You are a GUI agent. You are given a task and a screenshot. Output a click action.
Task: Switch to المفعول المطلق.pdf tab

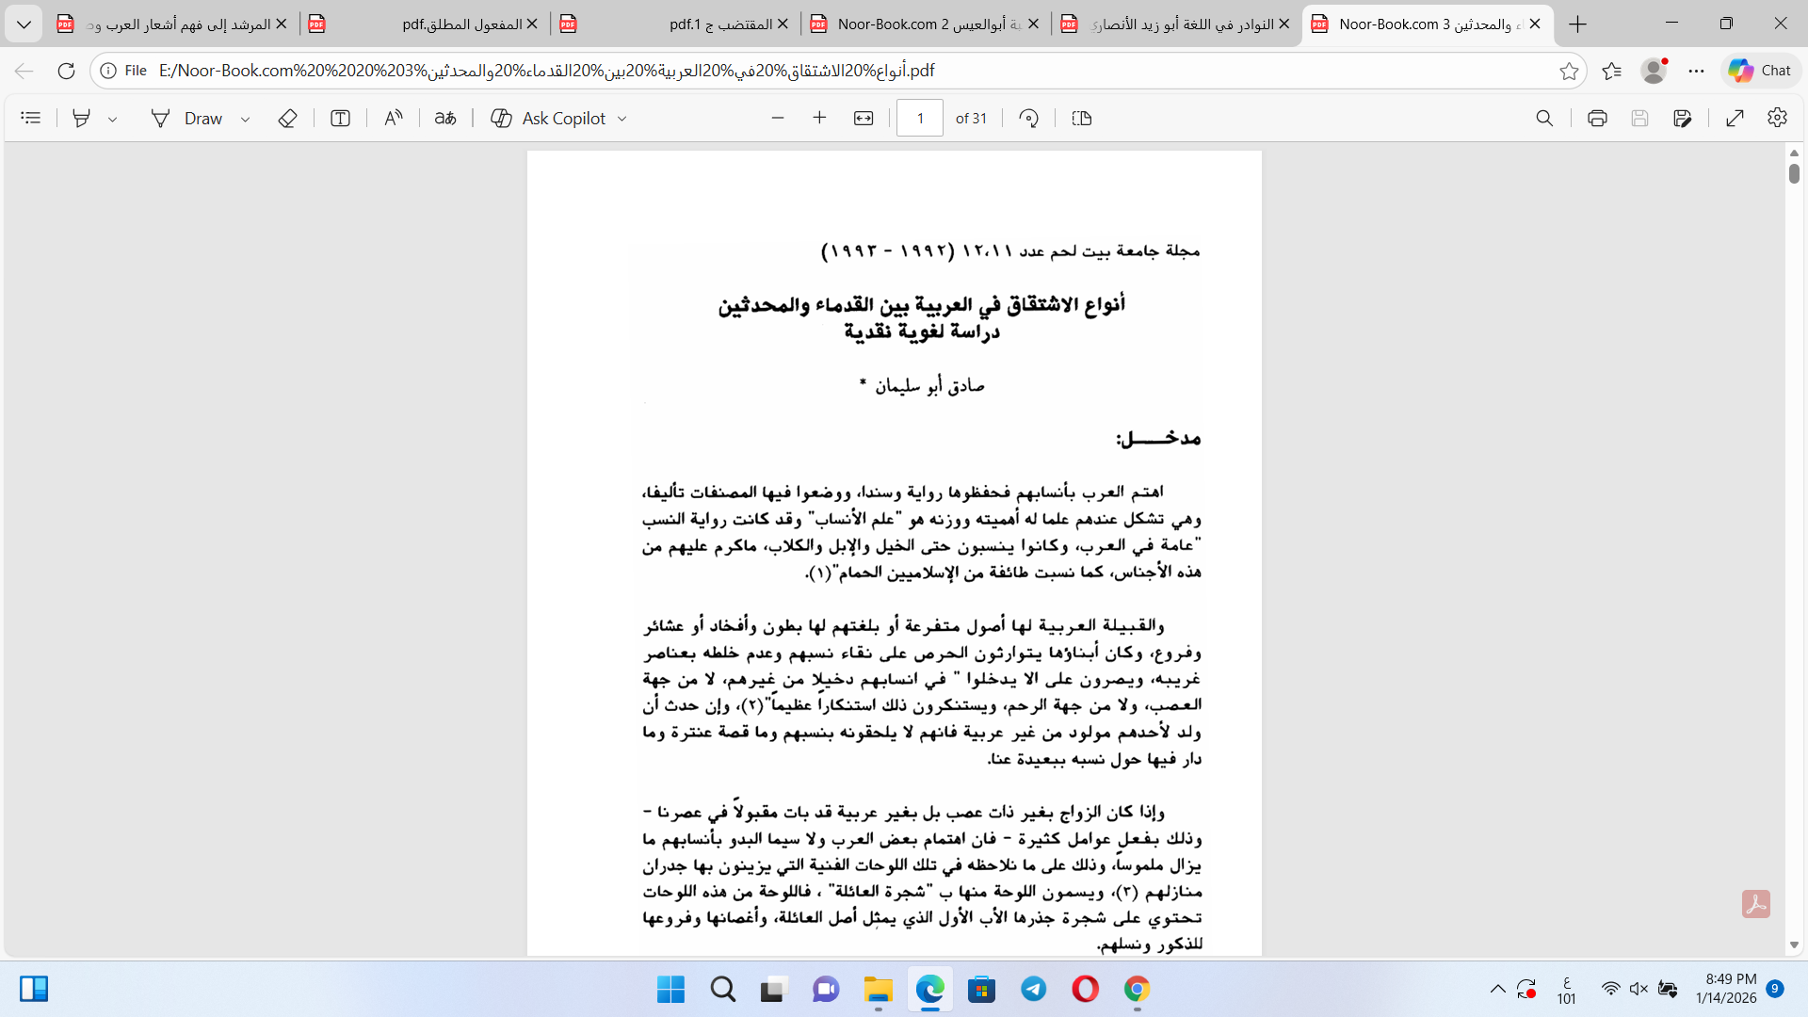tap(424, 24)
